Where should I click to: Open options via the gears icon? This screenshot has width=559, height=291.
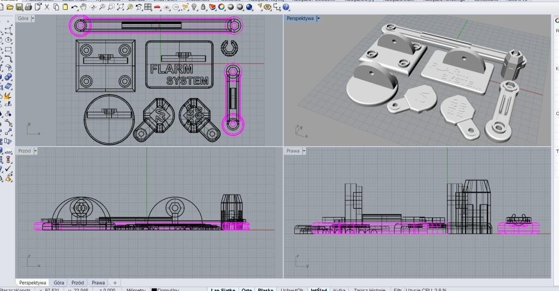[x=267, y=7]
